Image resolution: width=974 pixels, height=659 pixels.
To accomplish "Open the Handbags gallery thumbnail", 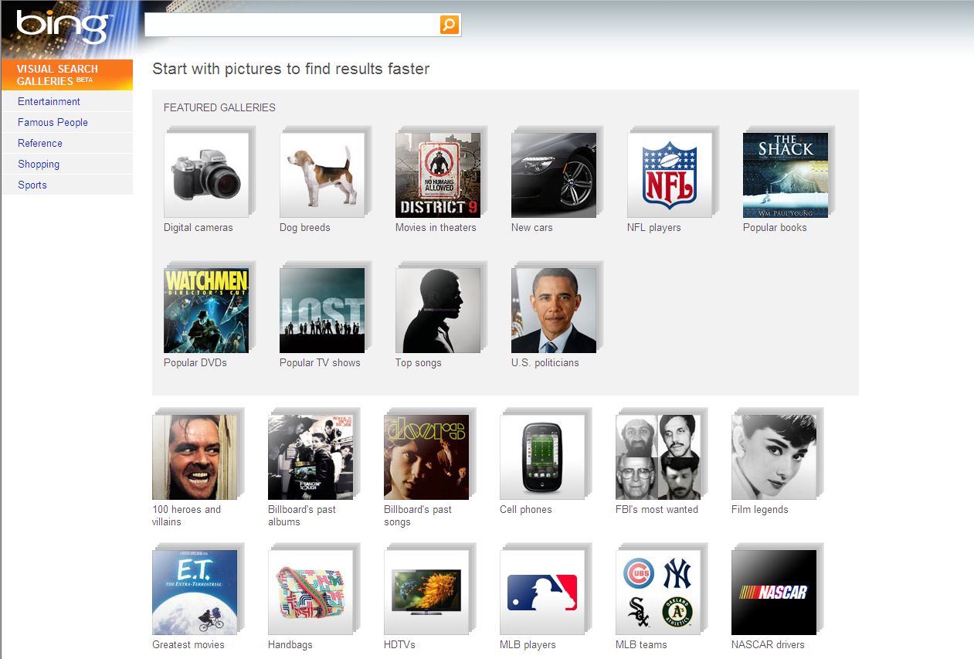I will pos(311,593).
